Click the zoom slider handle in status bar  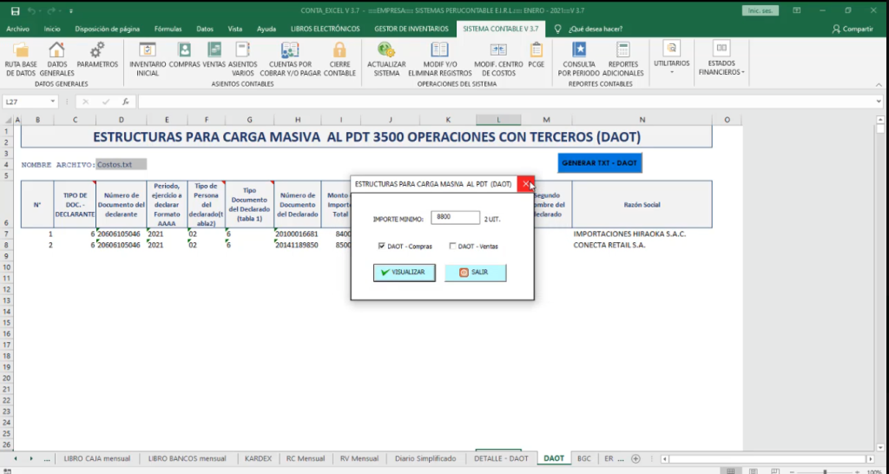825,471
